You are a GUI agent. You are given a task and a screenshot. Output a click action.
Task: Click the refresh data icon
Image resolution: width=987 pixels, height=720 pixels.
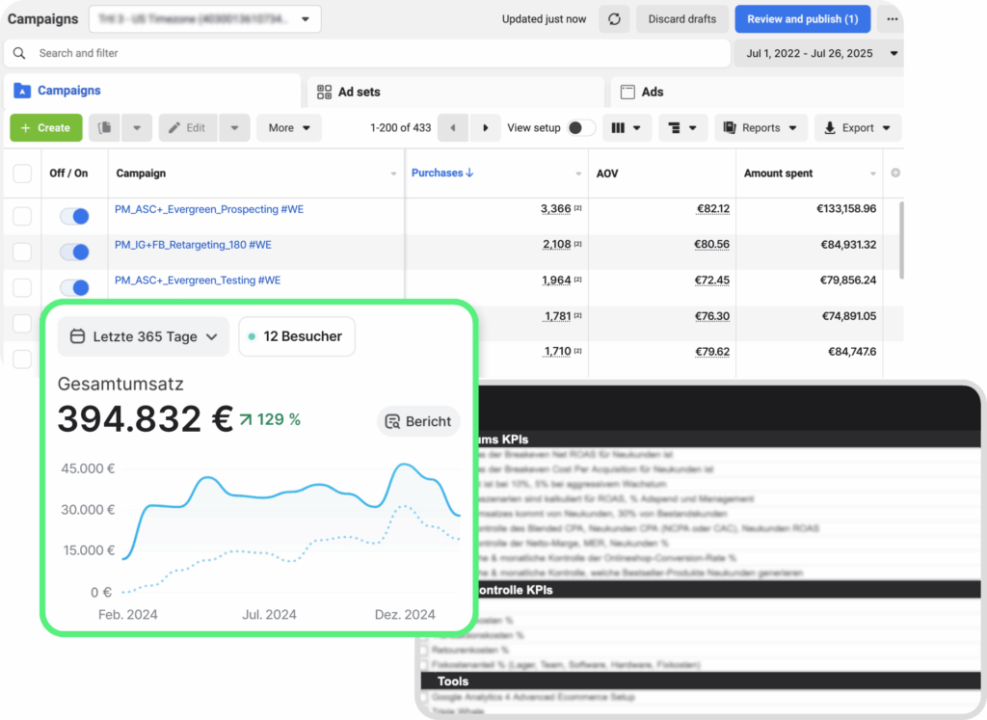(614, 19)
